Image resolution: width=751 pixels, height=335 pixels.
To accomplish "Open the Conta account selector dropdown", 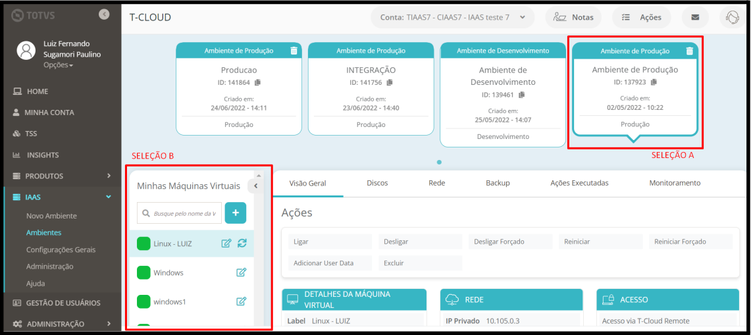I will pos(452,17).
